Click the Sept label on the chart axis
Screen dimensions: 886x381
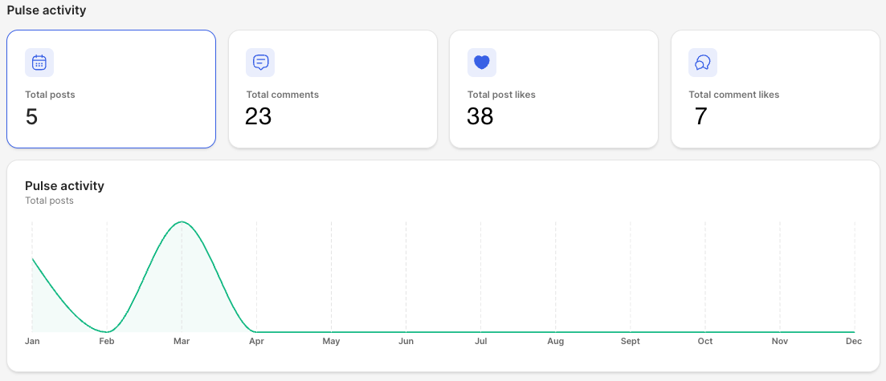[630, 342]
